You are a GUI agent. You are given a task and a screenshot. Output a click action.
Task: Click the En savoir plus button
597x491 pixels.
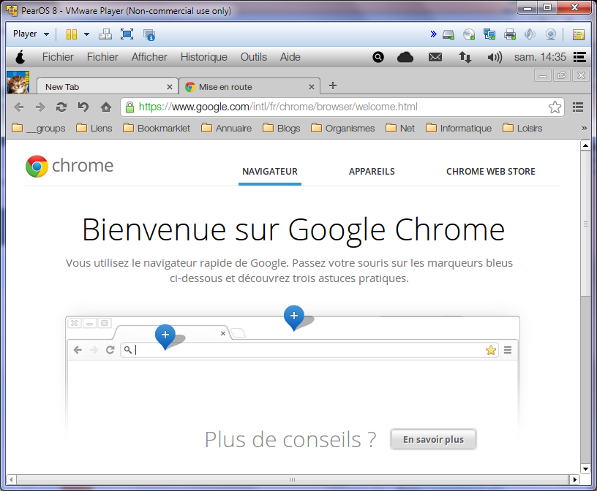click(x=433, y=440)
